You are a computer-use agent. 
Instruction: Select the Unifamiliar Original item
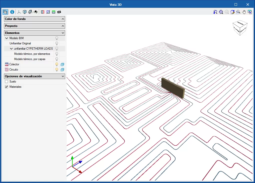[20, 43]
